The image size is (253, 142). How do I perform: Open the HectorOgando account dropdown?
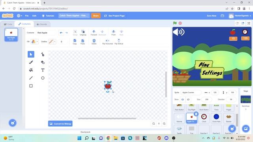[x=240, y=16]
